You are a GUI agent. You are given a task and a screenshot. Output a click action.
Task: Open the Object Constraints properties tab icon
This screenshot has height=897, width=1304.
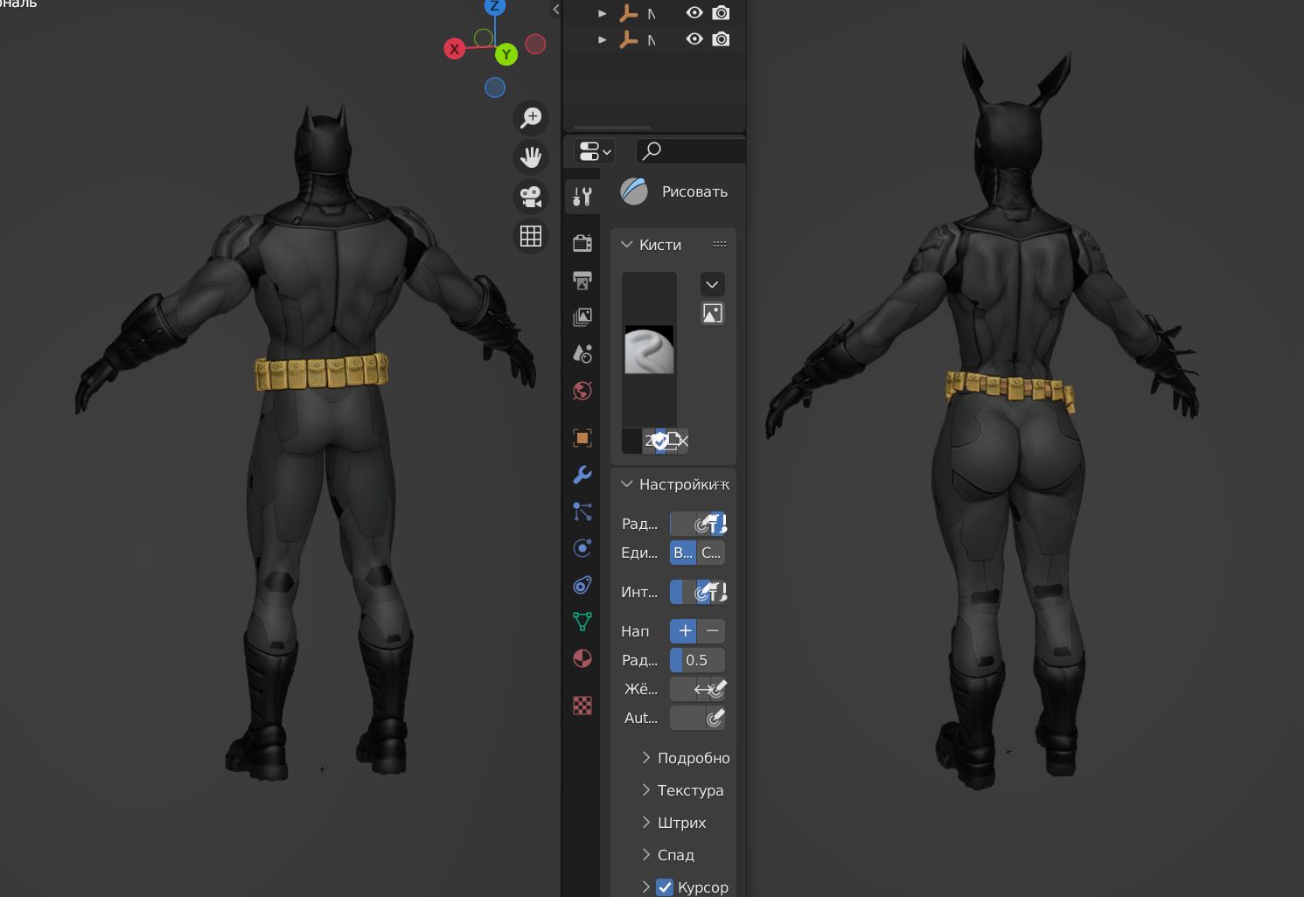coord(582,585)
